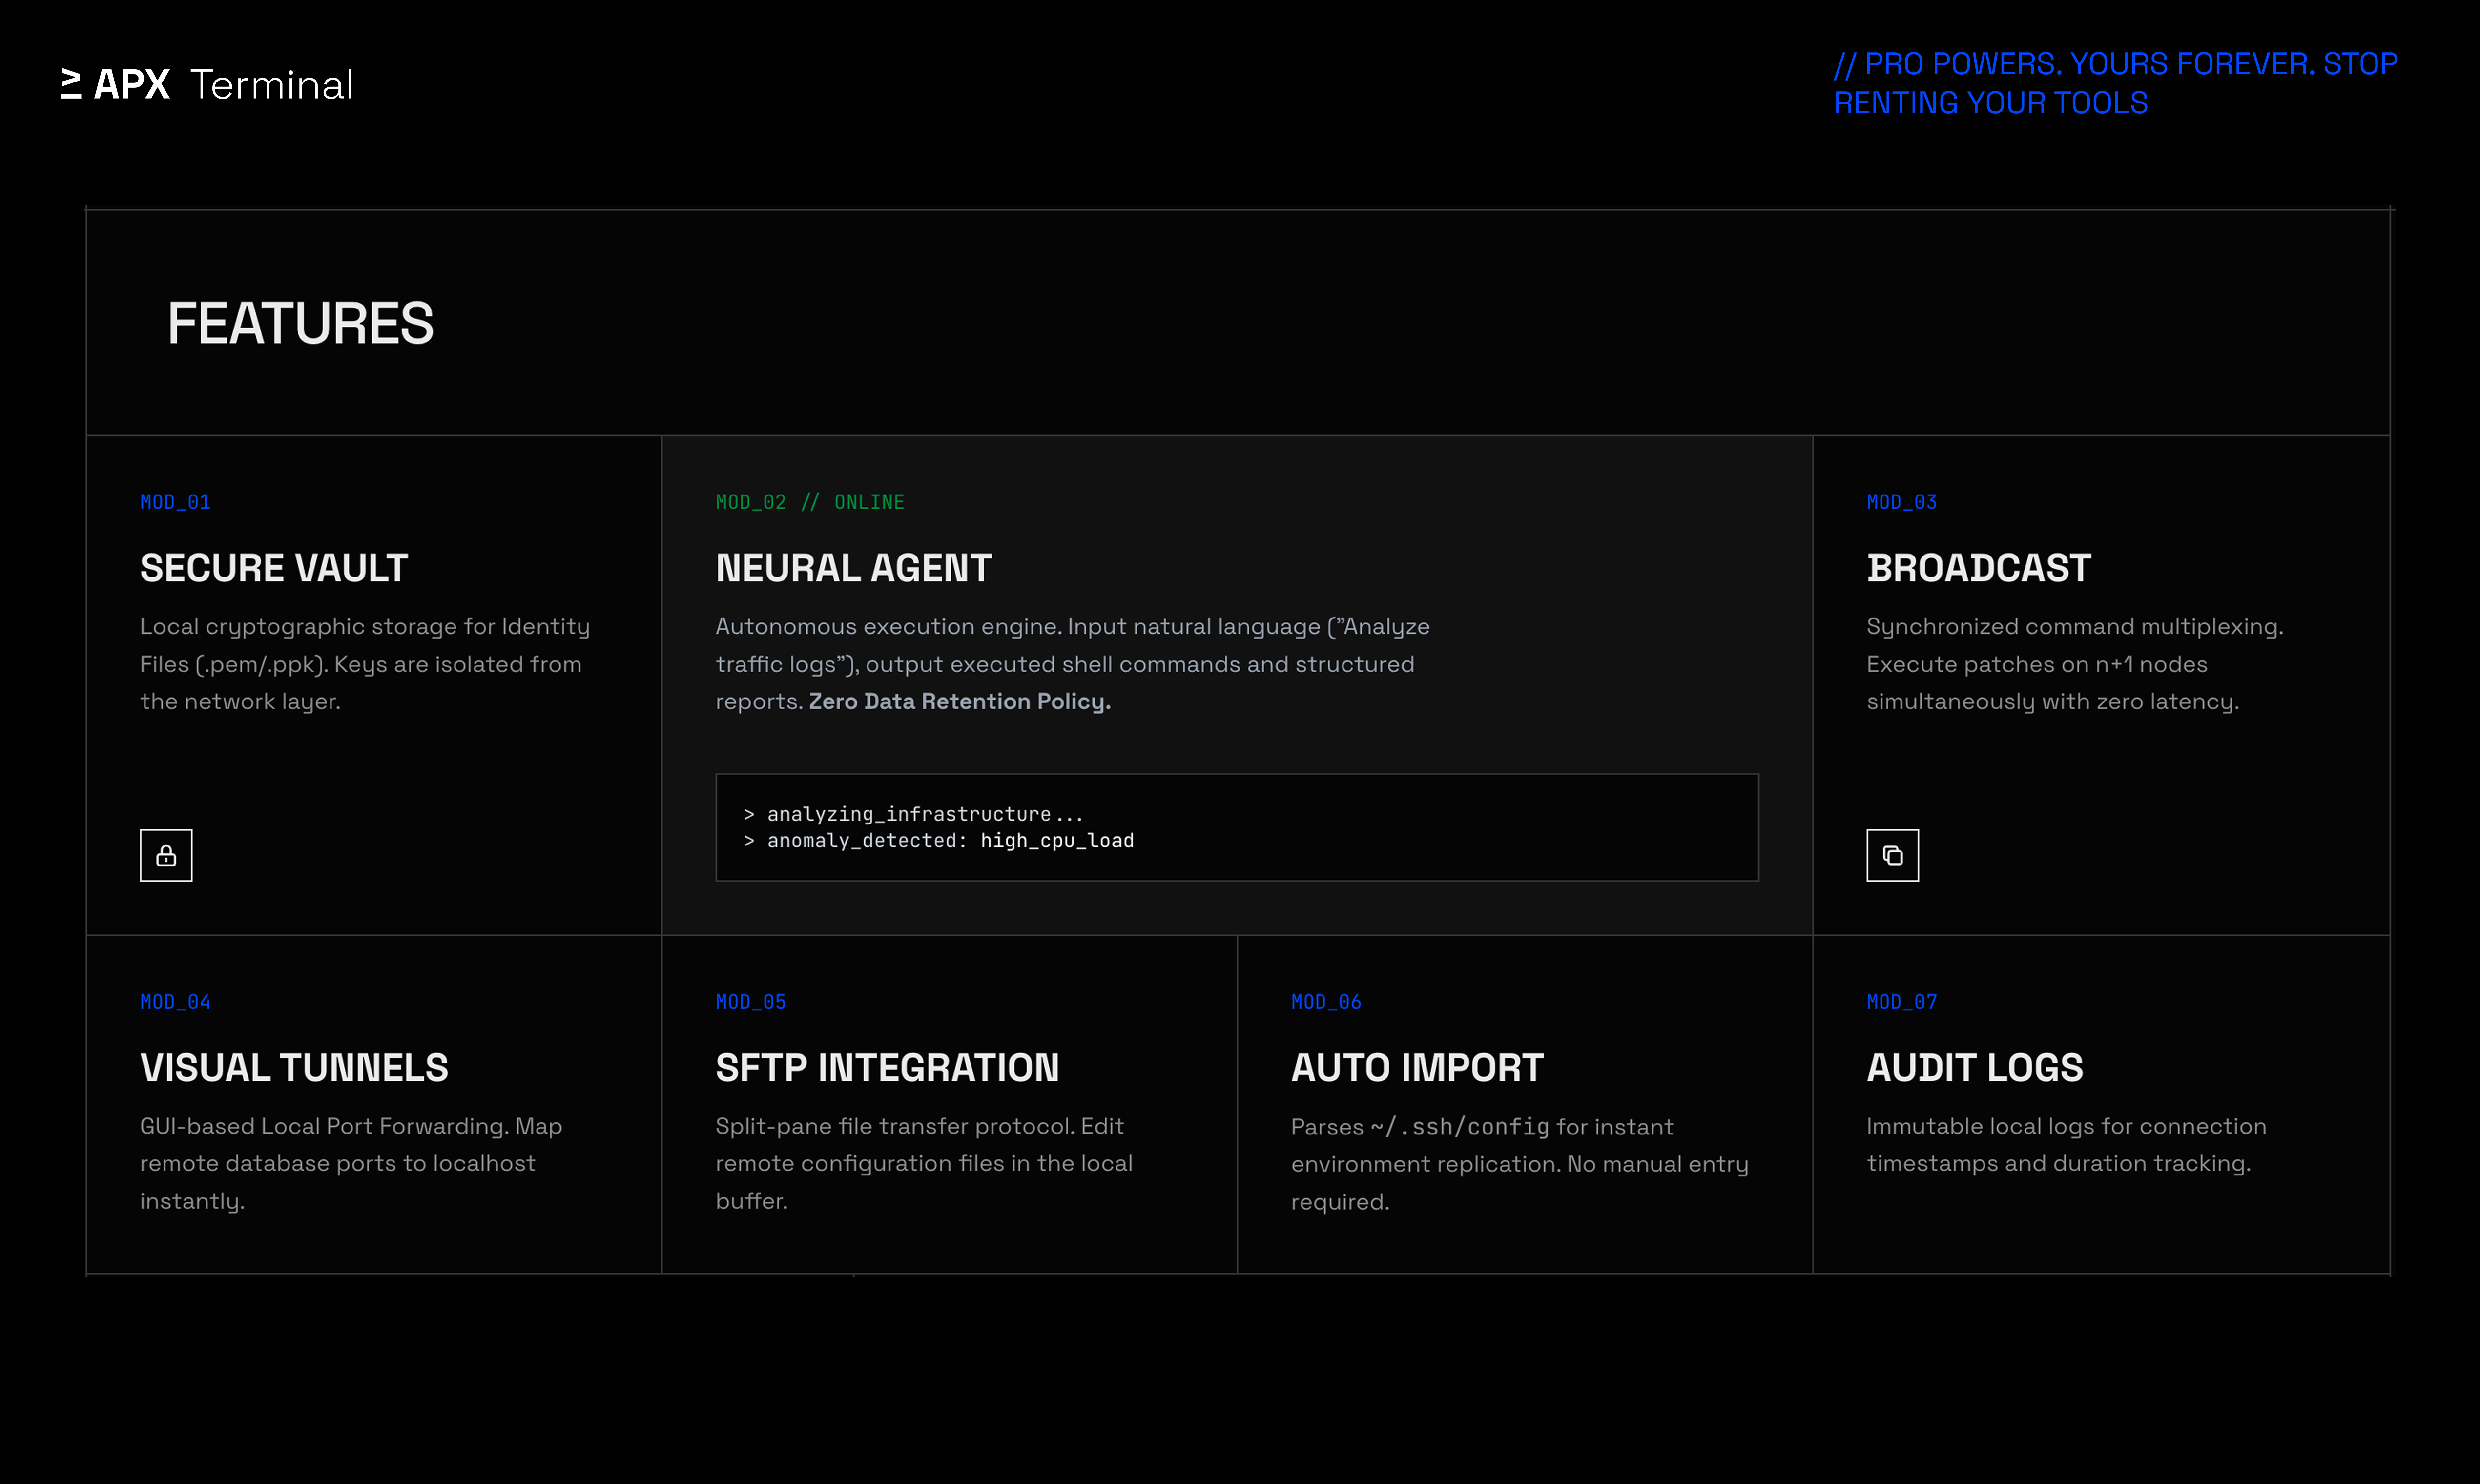
Task: Click the APX terminal prompt logo icon
Action: coord(71,85)
